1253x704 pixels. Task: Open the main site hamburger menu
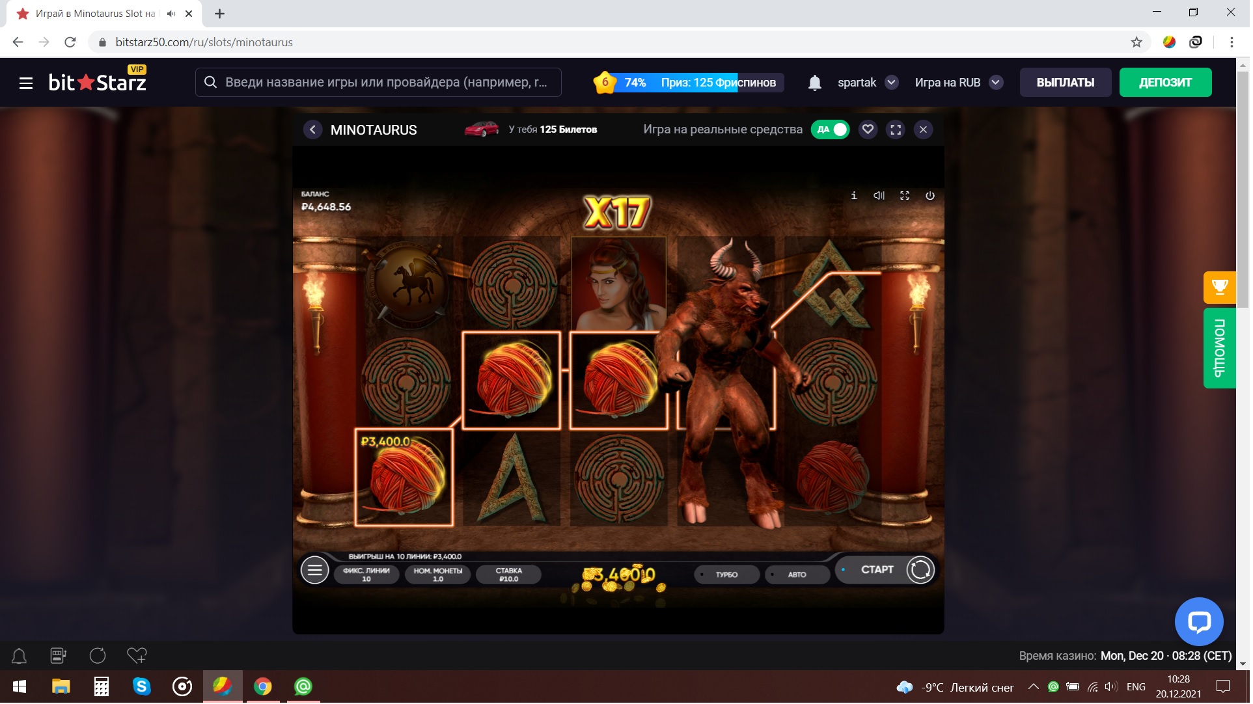pos(26,83)
